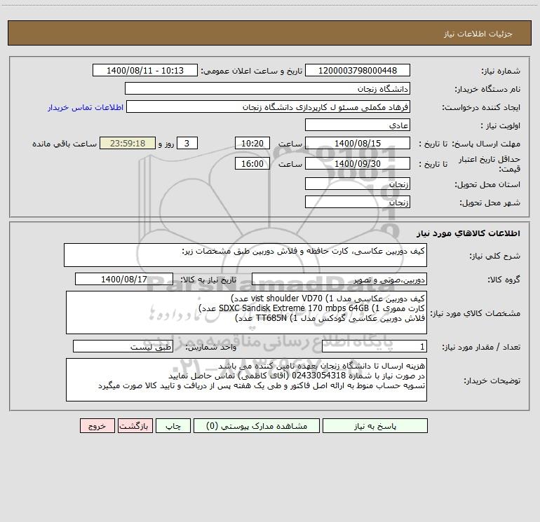The image size is (540, 522).
Task: Click announcement date field 1400/08/11 - 10:13
Action: click(x=145, y=71)
